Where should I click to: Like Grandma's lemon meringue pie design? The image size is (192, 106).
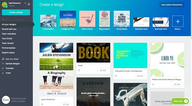pos(140,76)
